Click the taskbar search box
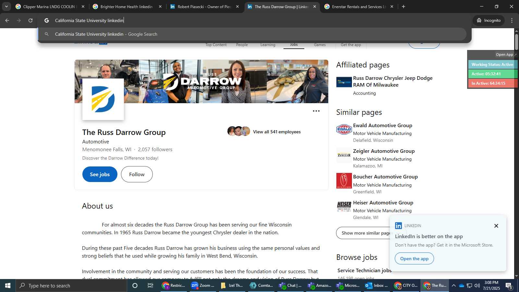Viewport: 519px width, 292px height. click(x=71, y=286)
